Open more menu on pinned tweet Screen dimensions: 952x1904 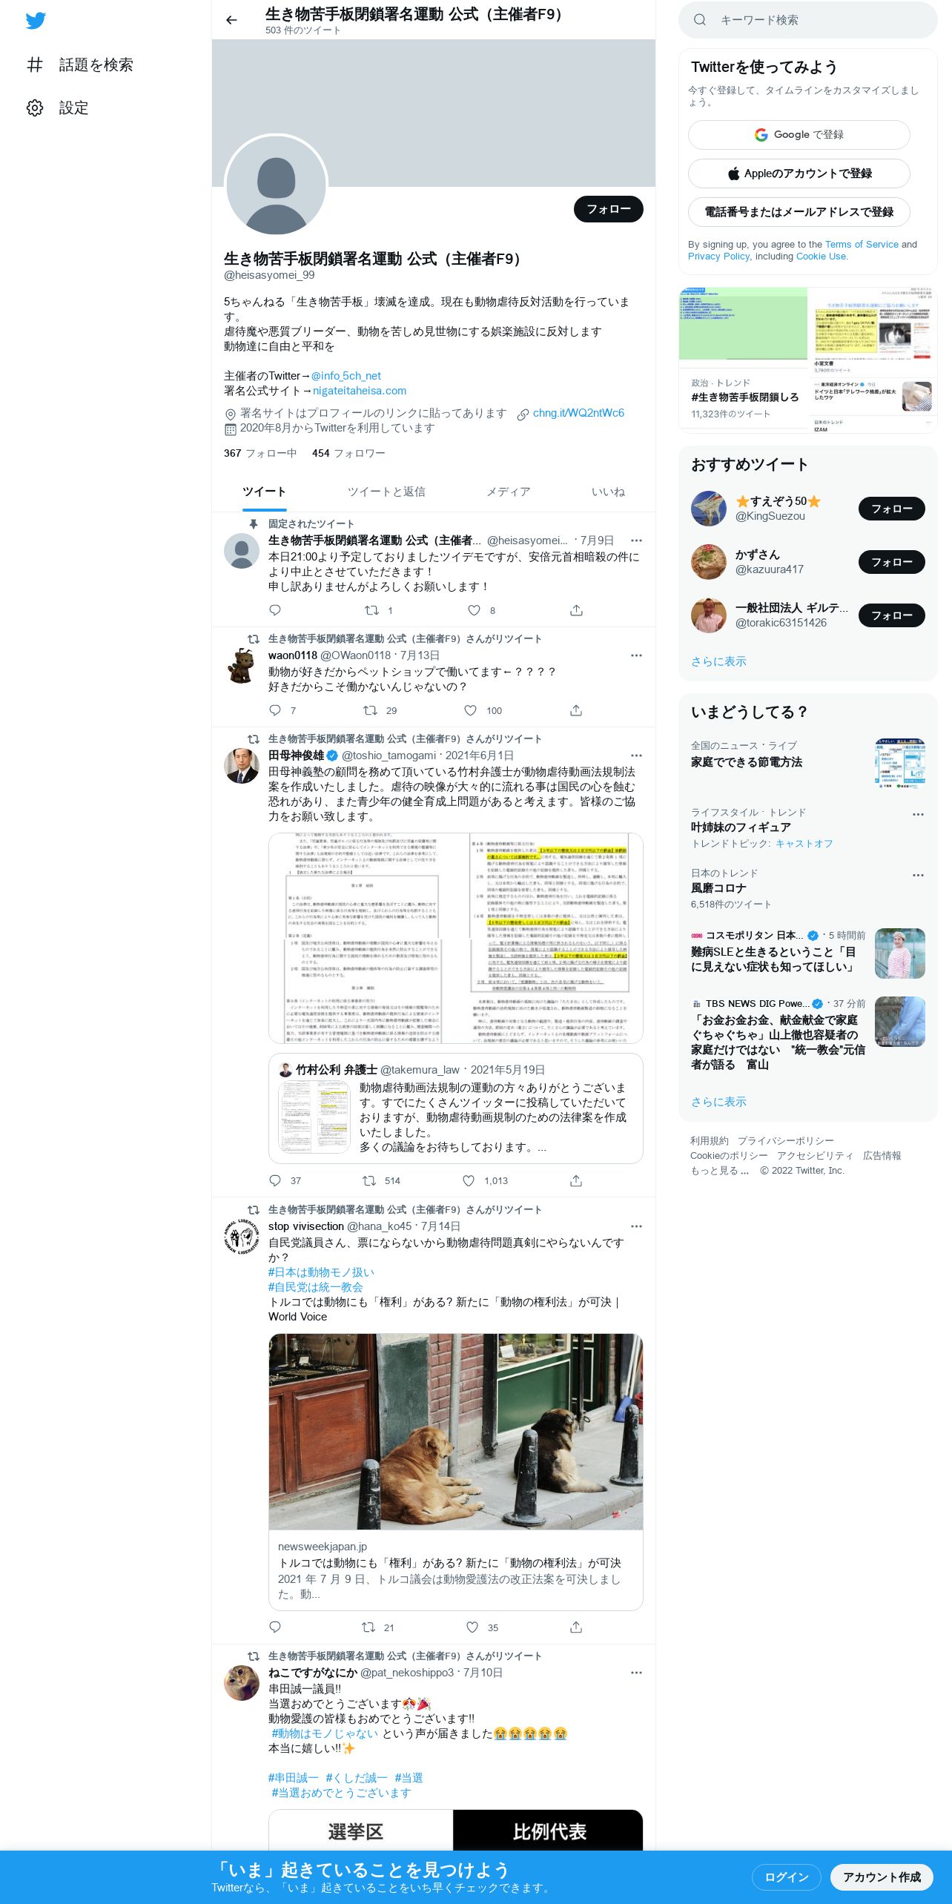point(636,541)
